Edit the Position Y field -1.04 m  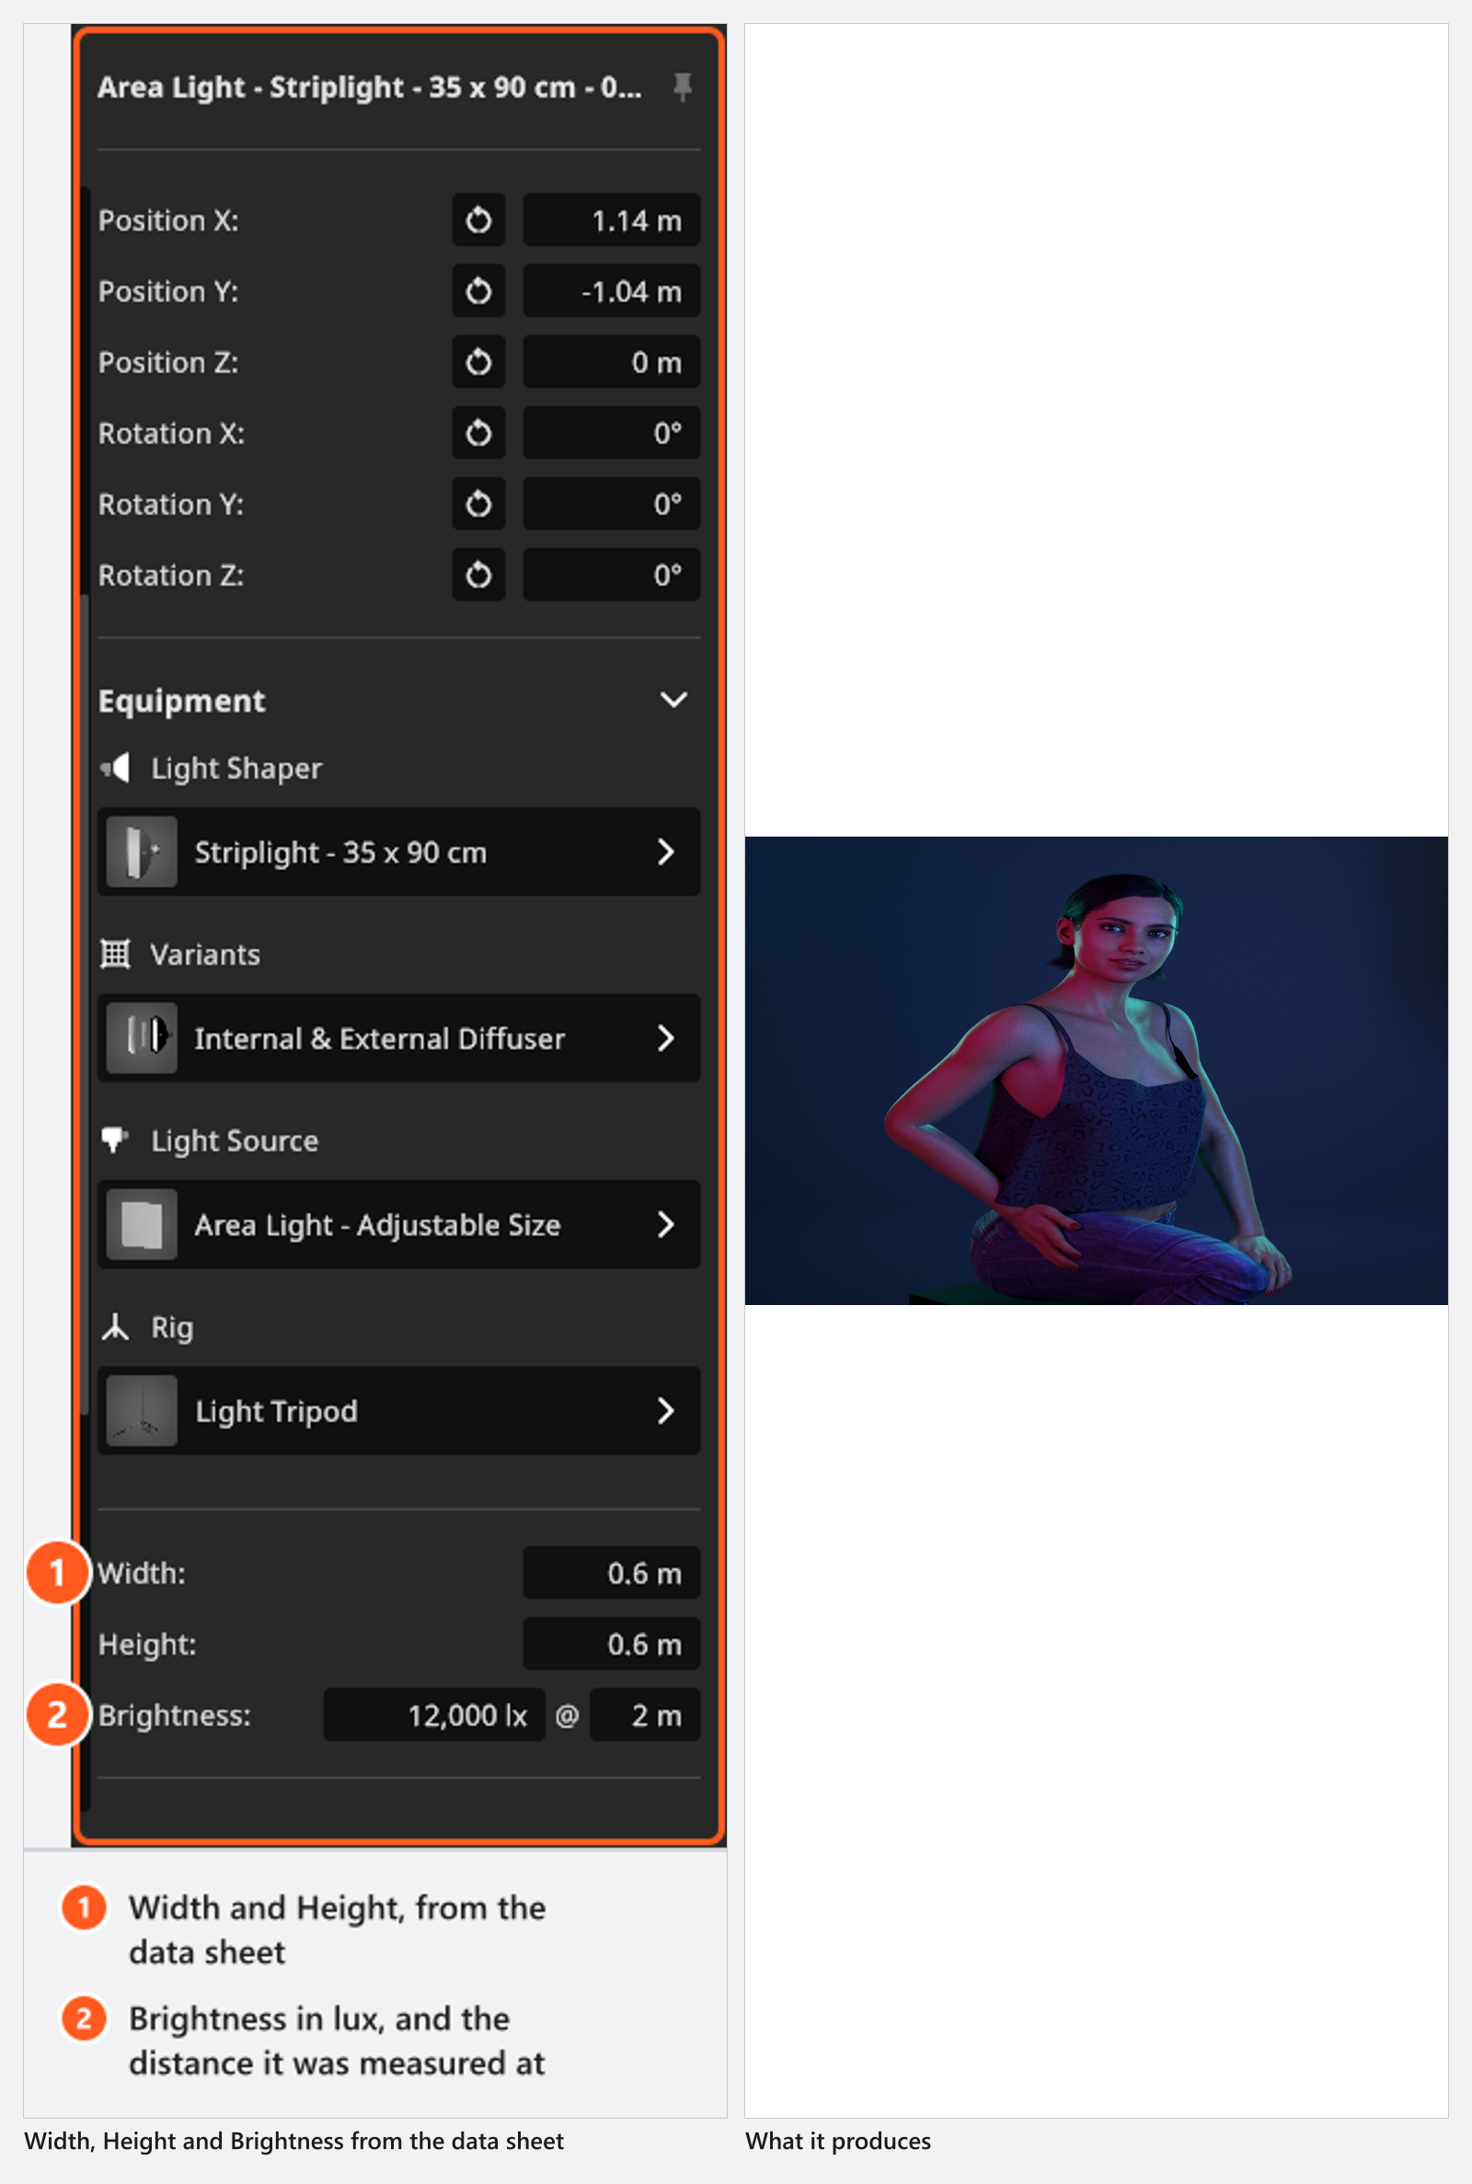click(612, 291)
